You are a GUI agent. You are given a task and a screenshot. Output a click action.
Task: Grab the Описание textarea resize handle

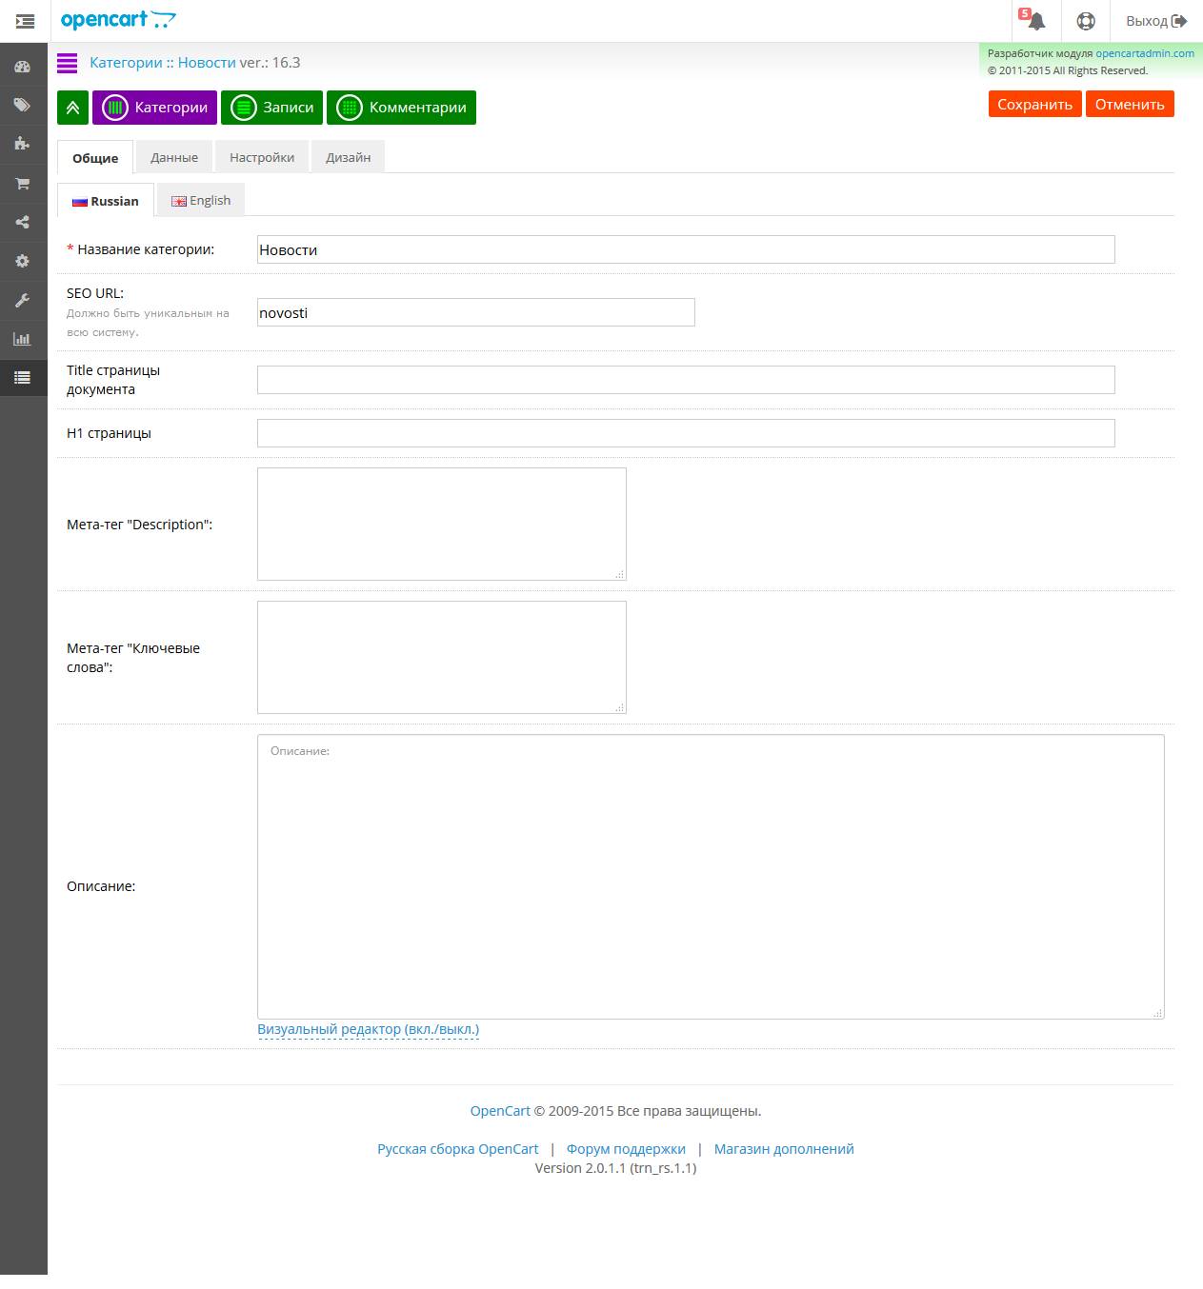pyautogui.click(x=1158, y=1013)
